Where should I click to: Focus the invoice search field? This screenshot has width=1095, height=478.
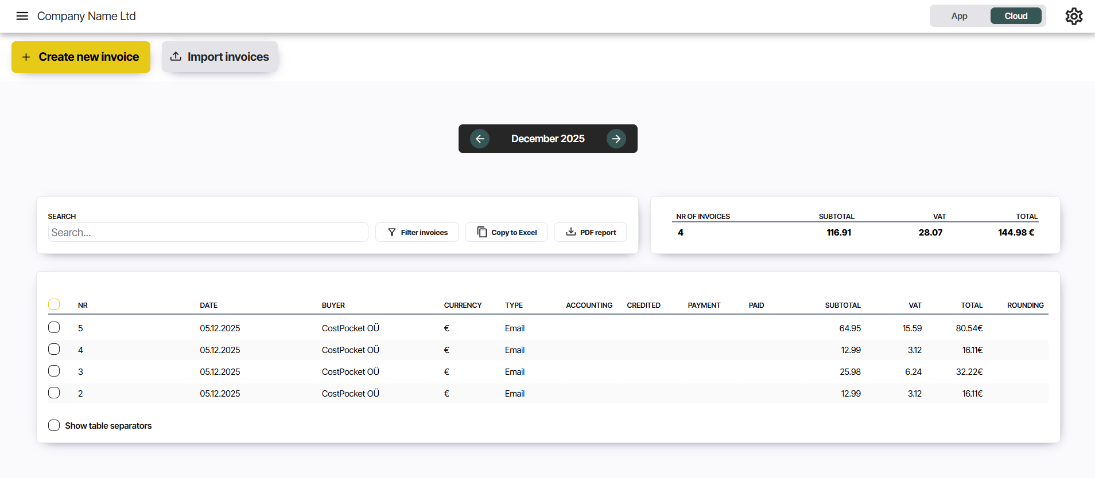tap(208, 232)
